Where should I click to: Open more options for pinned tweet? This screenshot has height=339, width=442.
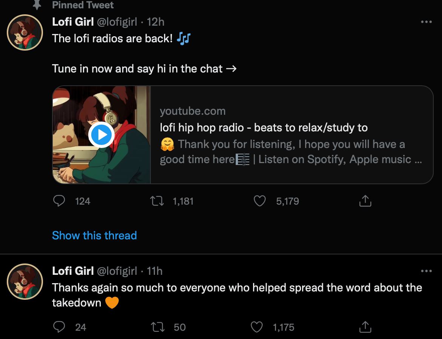coord(426,22)
